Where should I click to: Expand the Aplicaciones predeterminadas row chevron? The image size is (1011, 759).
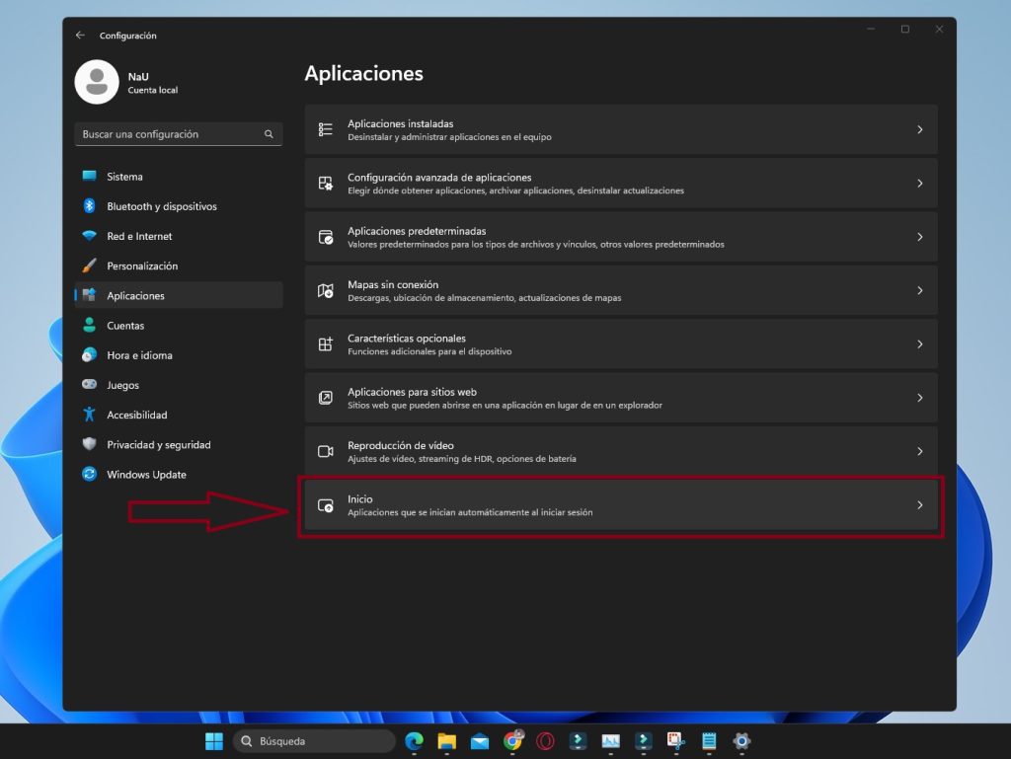pyautogui.click(x=920, y=237)
